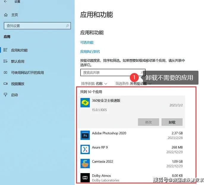Screen dimensions: 208x185
Task: Open 应用和功能 in the sidebar
Action: click(19, 50)
